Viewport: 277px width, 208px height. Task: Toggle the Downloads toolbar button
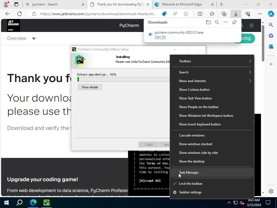(236, 14)
